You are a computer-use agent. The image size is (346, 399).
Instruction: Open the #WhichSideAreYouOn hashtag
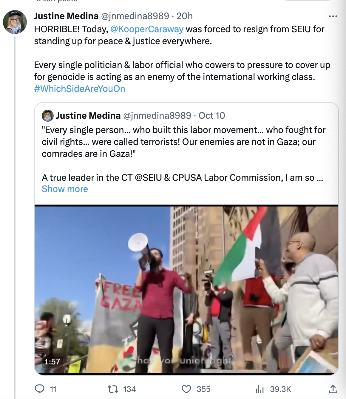tap(80, 89)
